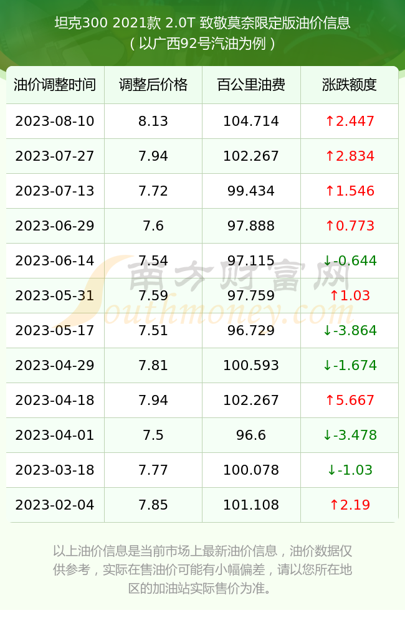
Task: Select the drop amount ↓-3.478
Action: pos(350,435)
